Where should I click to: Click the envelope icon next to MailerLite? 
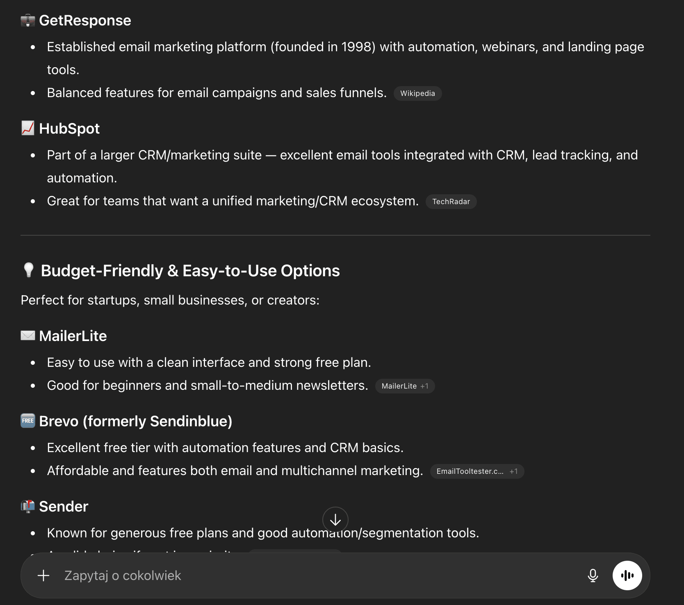tap(27, 335)
